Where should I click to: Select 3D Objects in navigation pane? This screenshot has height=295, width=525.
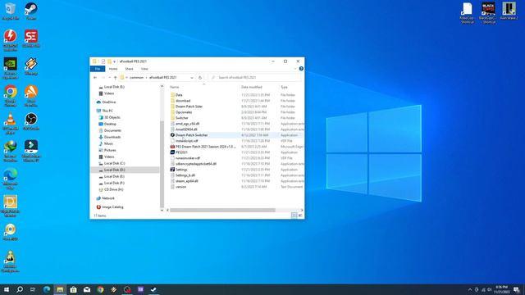[x=109, y=117]
